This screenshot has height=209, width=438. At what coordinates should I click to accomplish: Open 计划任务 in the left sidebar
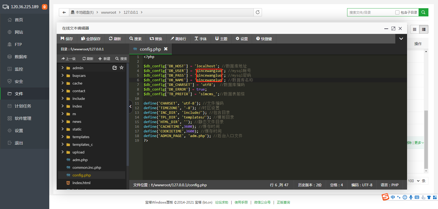25,106
